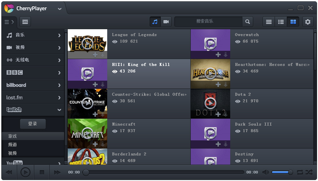
Task: Open the Minecraft title text
Action: tap(124, 124)
